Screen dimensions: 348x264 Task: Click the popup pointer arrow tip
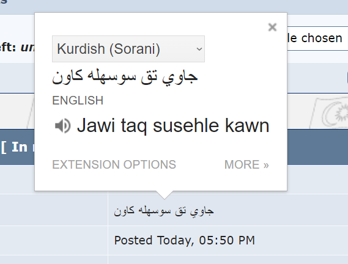(165, 197)
